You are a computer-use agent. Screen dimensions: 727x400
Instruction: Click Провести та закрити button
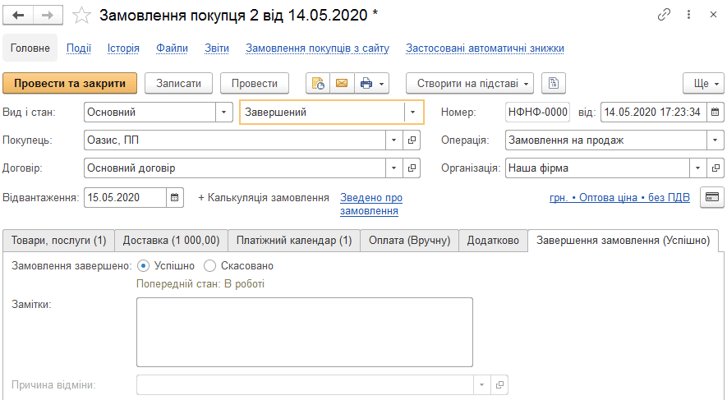tap(70, 84)
